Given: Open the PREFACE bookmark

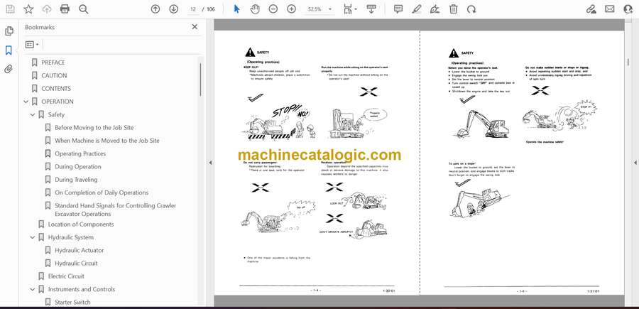Looking at the screenshot, I should click(53, 63).
